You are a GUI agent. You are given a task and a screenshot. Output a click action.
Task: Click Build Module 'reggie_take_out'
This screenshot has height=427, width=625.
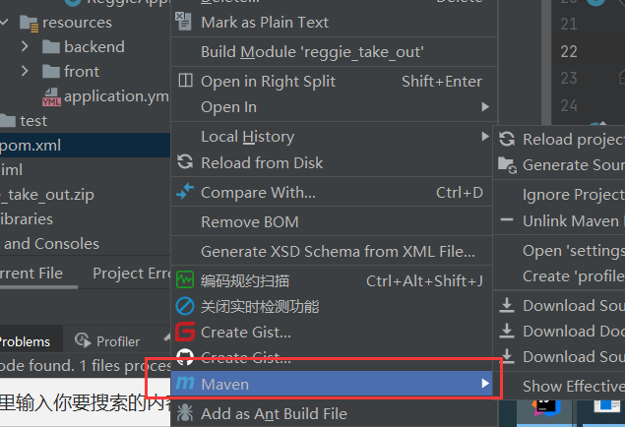click(x=312, y=52)
